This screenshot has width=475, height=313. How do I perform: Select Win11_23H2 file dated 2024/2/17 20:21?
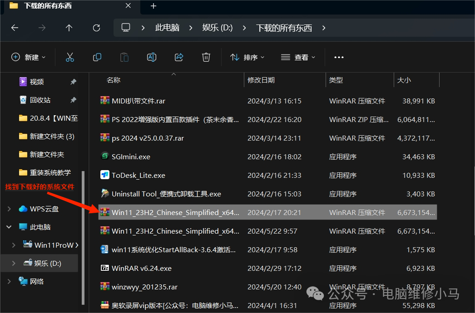267,212
